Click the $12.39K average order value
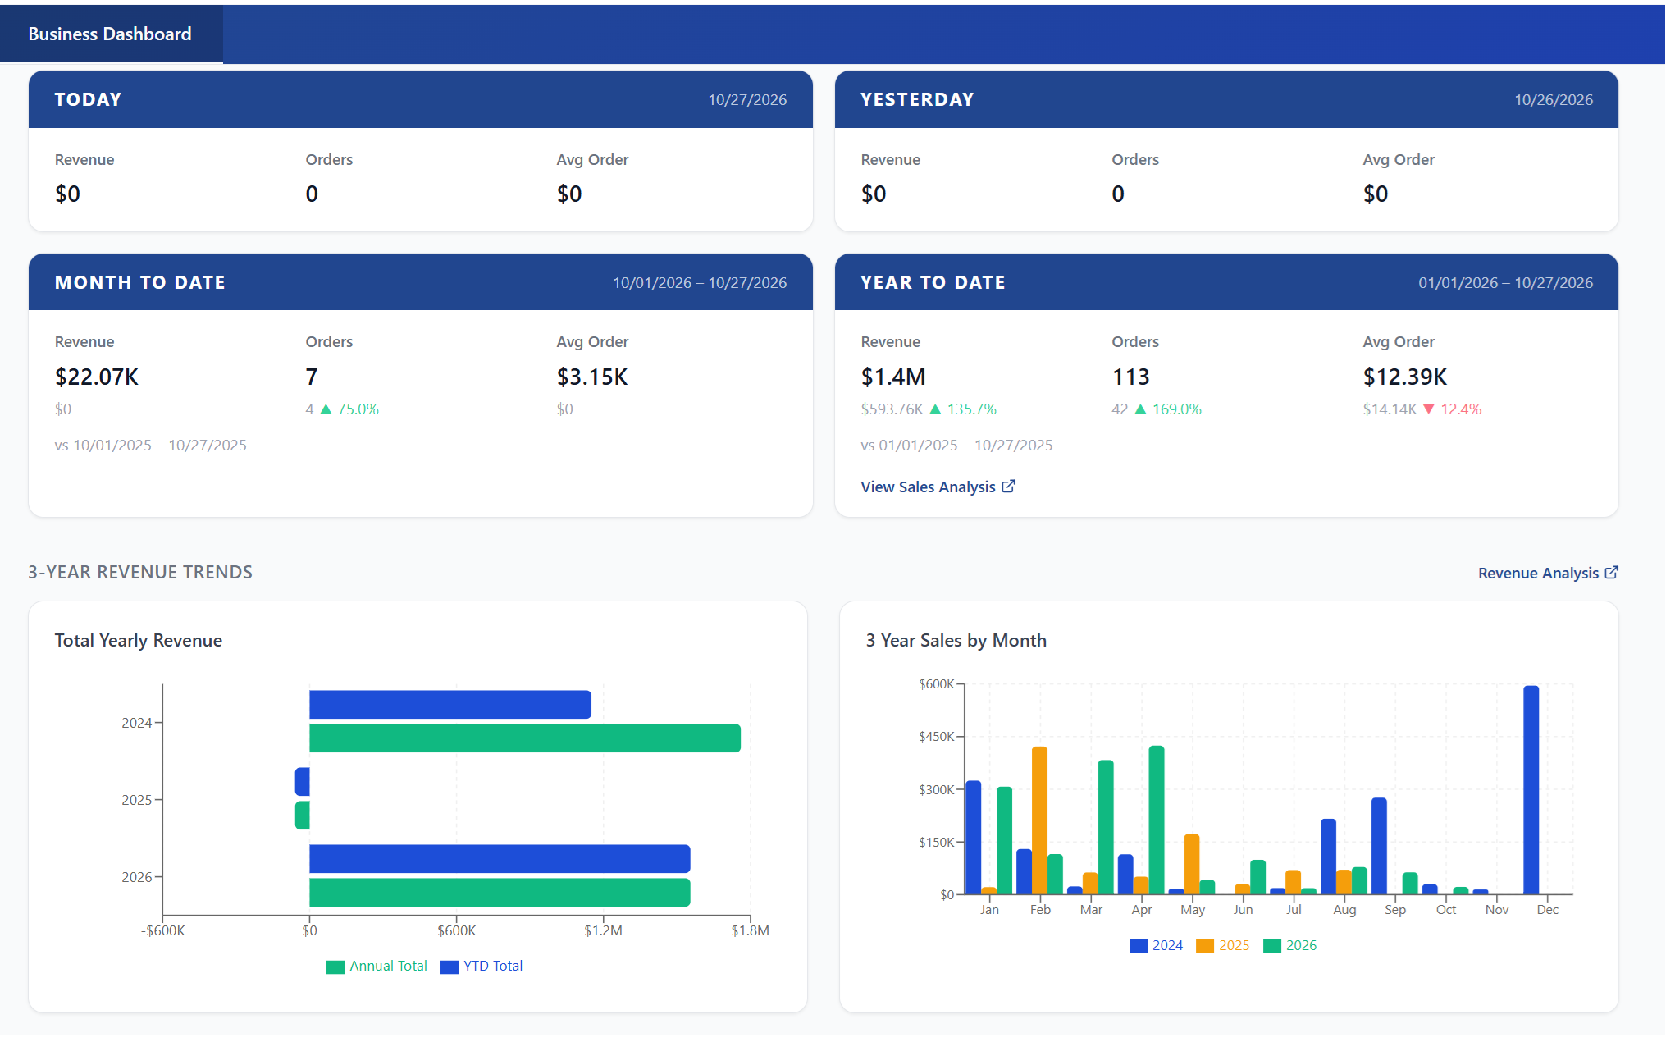Viewport: 1675px width, 1042px height. tap(1405, 377)
